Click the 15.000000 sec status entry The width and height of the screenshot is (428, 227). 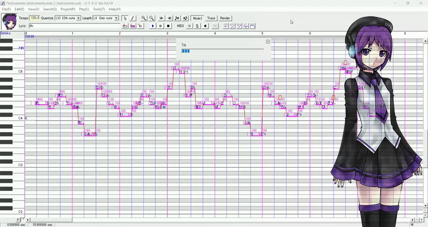point(43,225)
